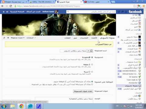Select the open (first) privacy radio option

coord(92,57)
